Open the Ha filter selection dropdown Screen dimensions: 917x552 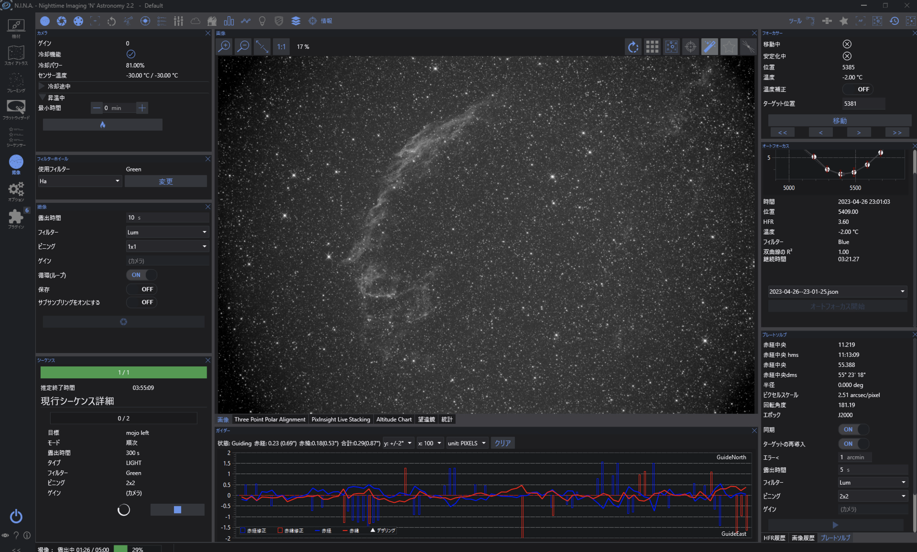click(x=79, y=181)
